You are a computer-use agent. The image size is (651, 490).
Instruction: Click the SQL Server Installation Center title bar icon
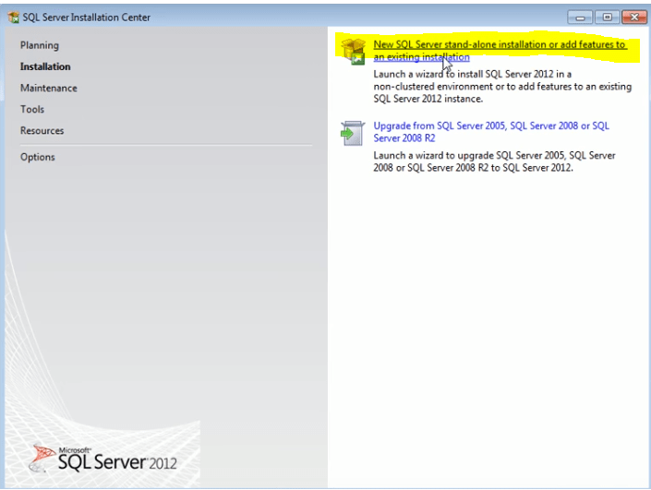point(14,18)
